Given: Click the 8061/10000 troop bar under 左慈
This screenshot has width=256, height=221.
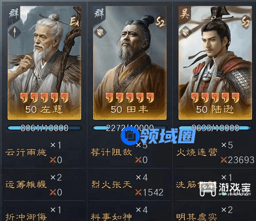Looking at the screenshot, I should pyautogui.click(x=45, y=128).
